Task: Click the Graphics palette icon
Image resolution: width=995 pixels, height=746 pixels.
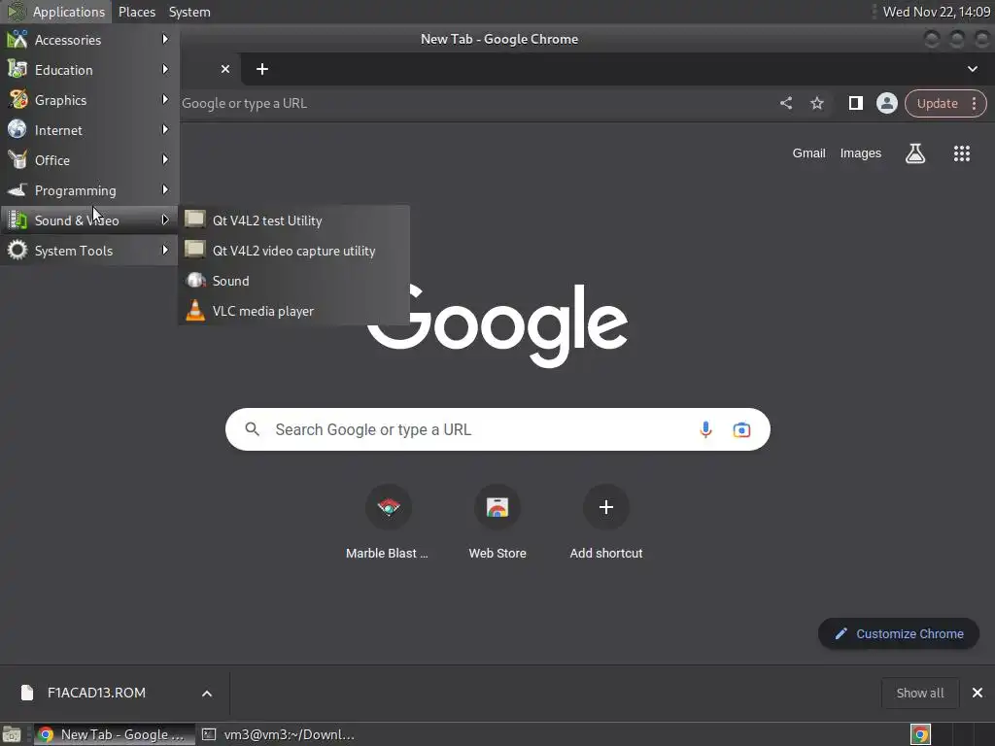Action: coord(17,99)
